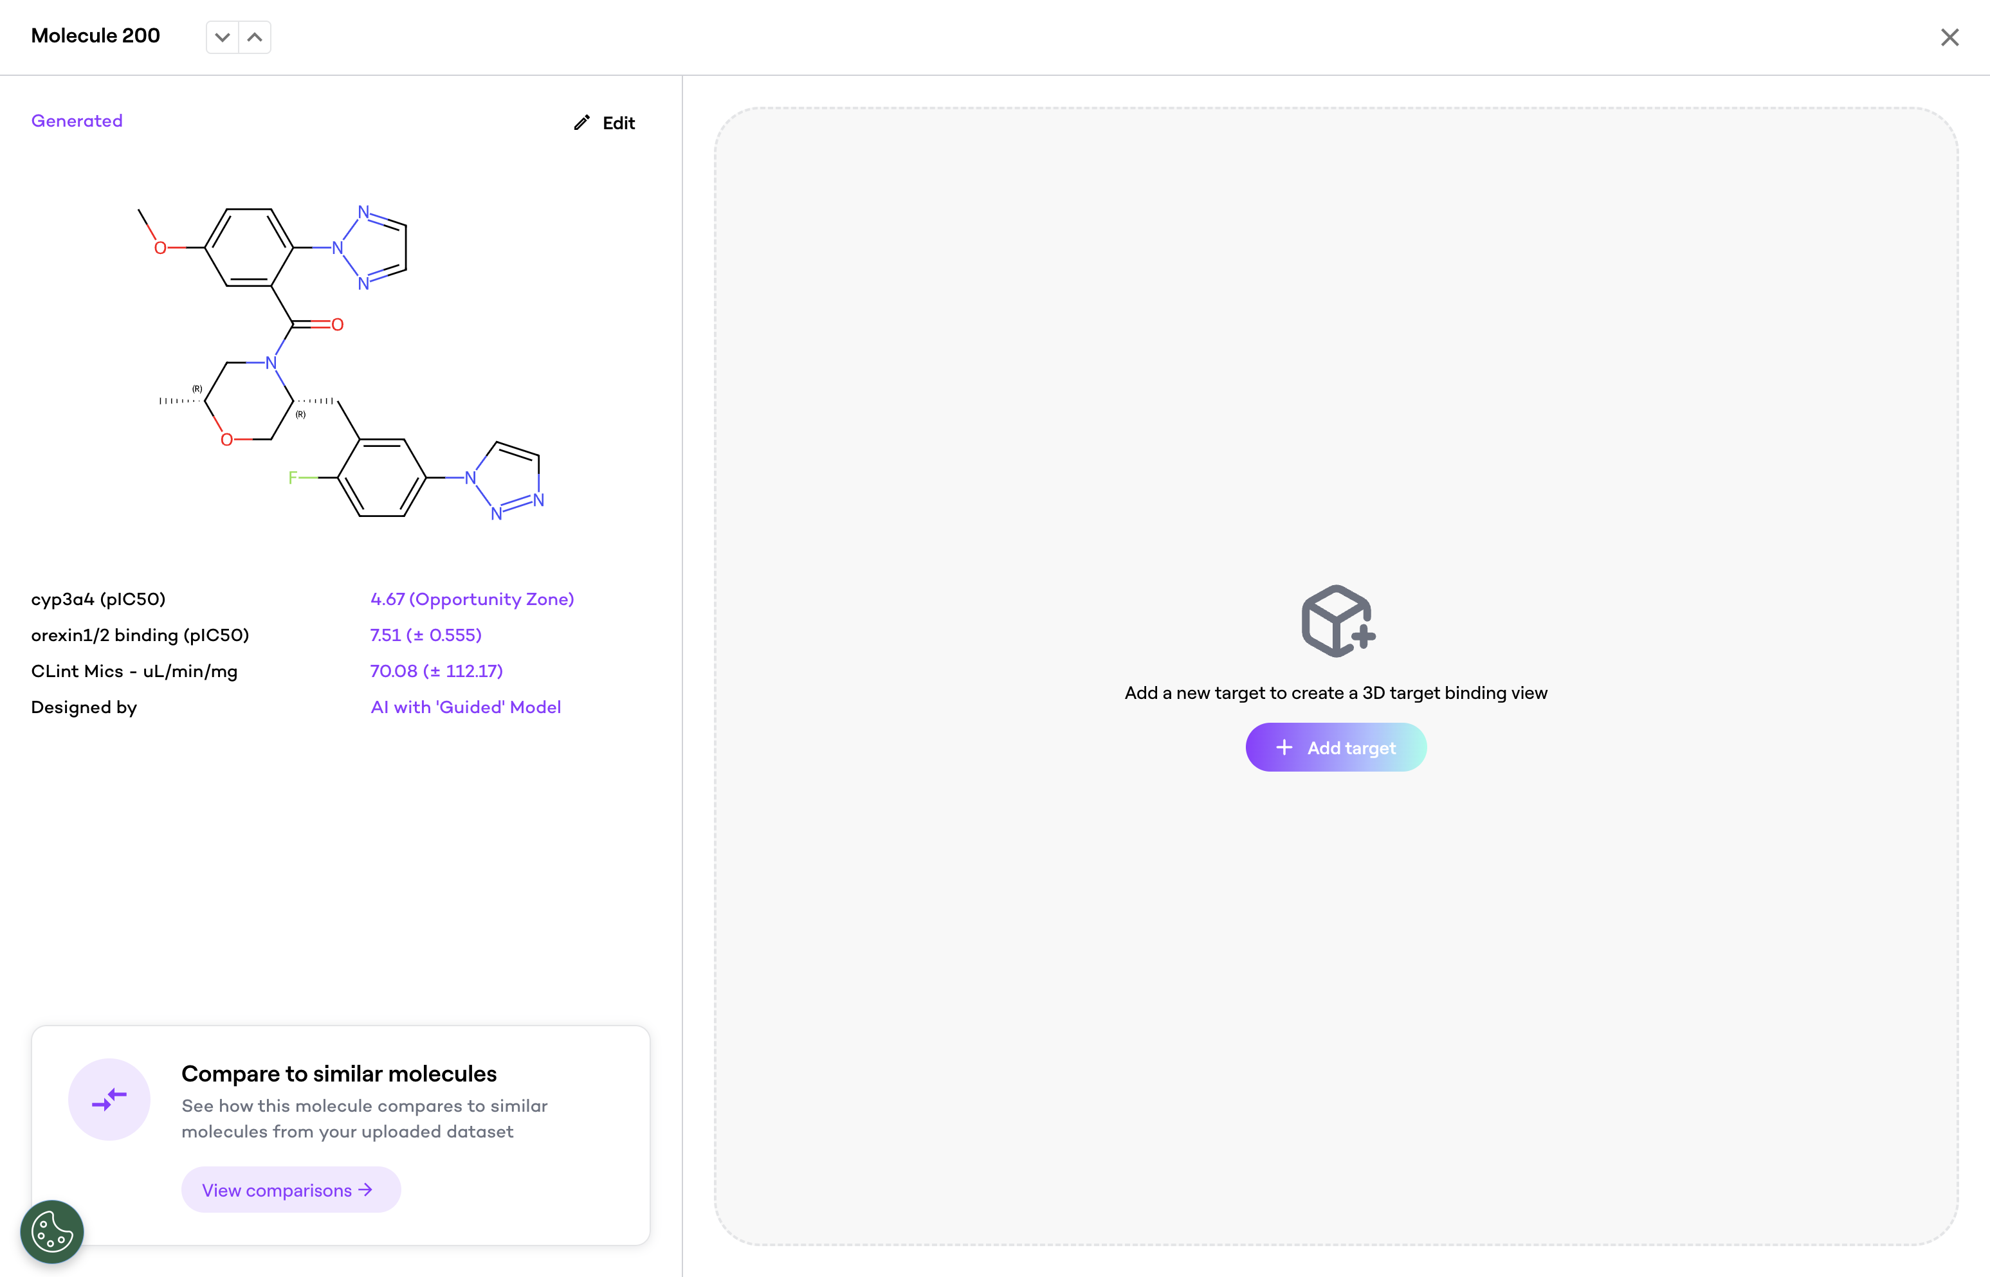Go to next molecule with down chevron
This screenshot has width=1990, height=1277.
point(221,37)
